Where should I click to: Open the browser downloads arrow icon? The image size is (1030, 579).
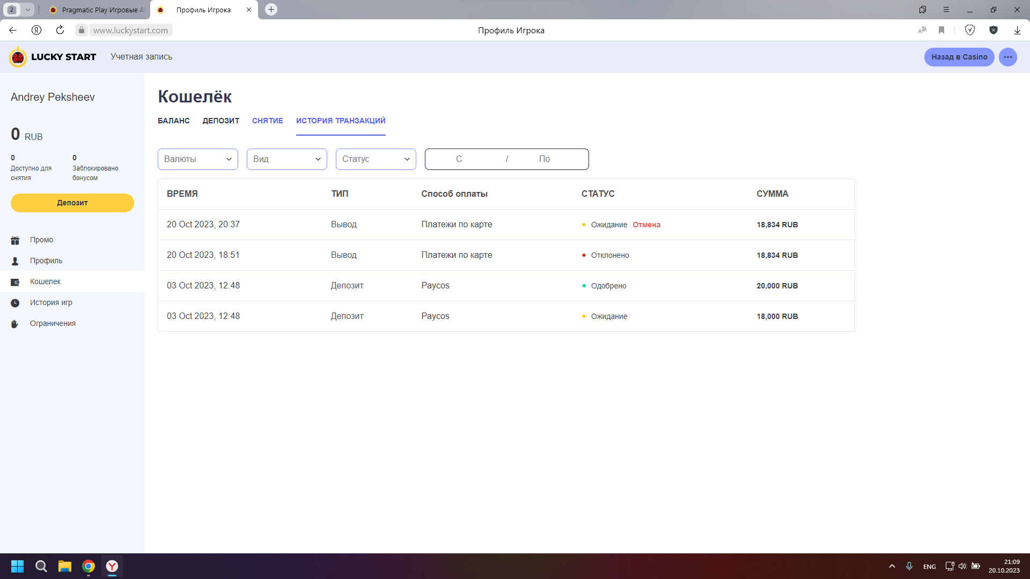click(x=1017, y=30)
